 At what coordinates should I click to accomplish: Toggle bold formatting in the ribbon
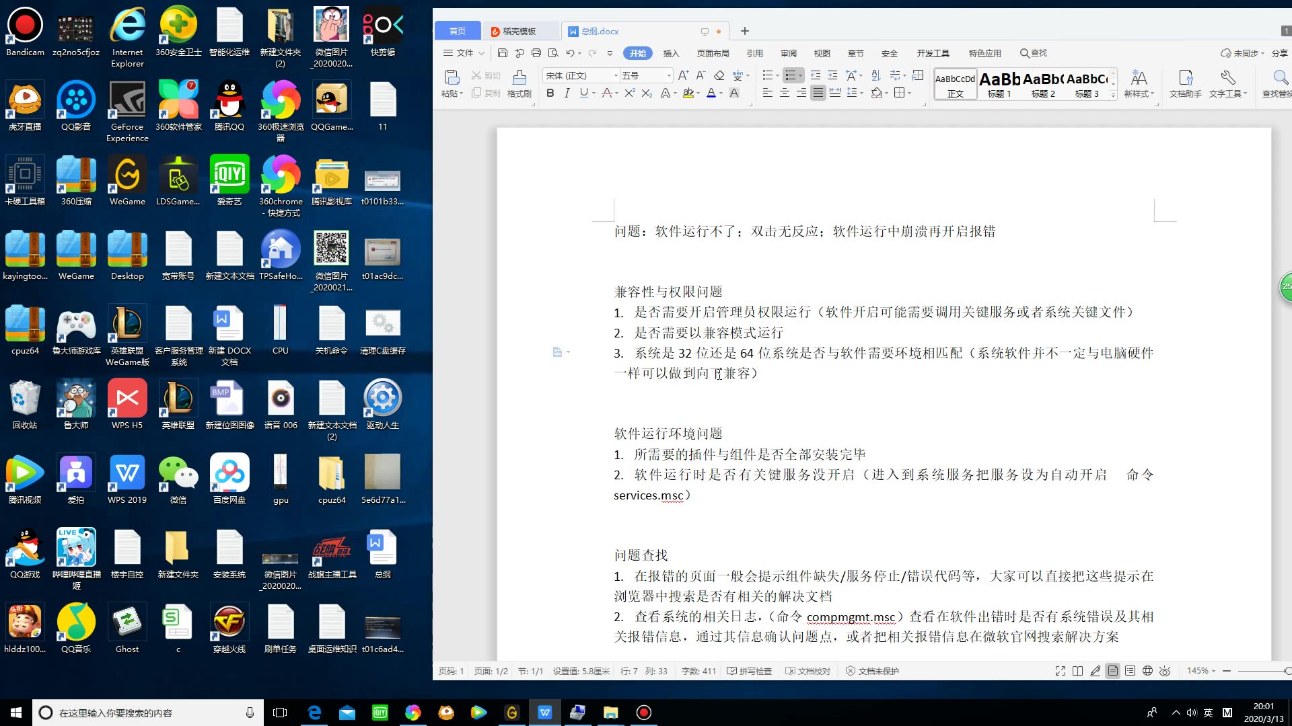point(550,93)
